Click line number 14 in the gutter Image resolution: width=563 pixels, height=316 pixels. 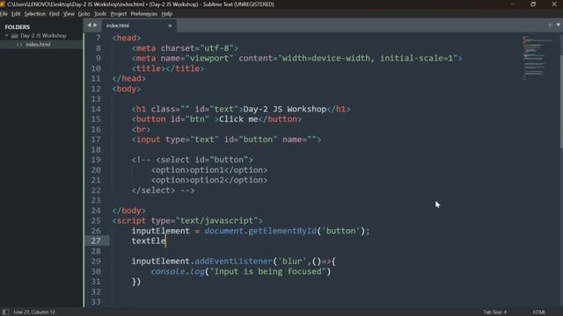point(96,109)
